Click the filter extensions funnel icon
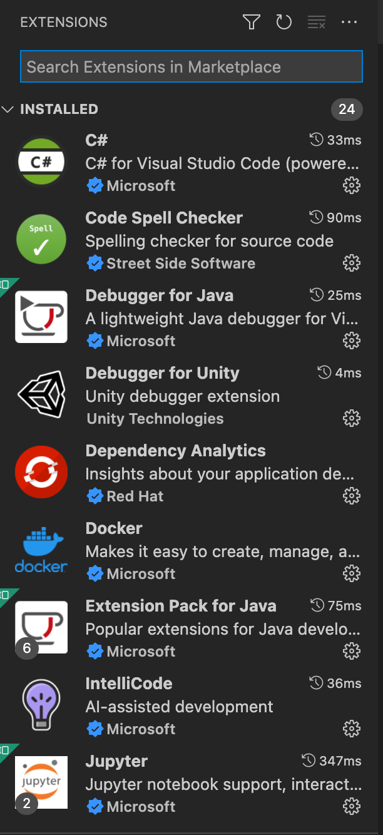Screen dimensions: 383x835 tap(251, 23)
